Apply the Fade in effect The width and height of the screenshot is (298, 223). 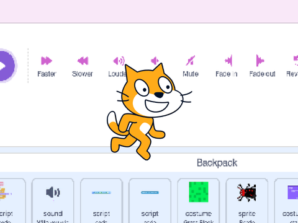click(x=227, y=66)
